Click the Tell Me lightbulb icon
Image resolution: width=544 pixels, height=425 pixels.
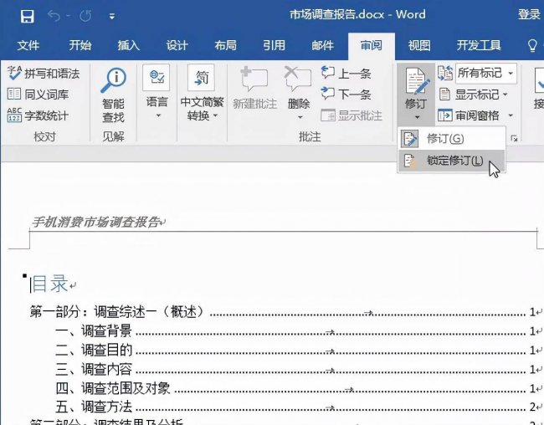point(532,45)
